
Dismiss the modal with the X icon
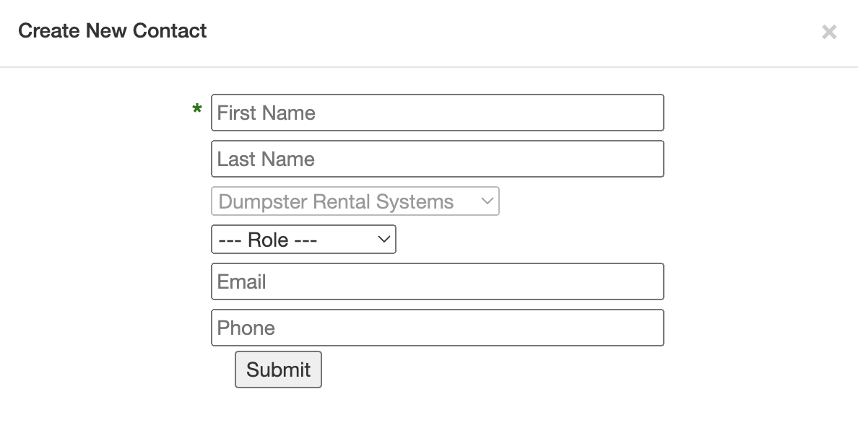[829, 32]
